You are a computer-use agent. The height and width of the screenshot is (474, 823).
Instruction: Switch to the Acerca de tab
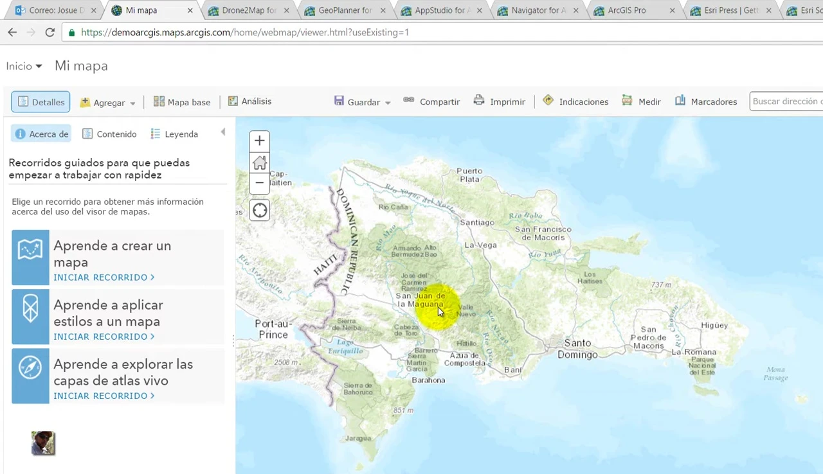coord(42,134)
